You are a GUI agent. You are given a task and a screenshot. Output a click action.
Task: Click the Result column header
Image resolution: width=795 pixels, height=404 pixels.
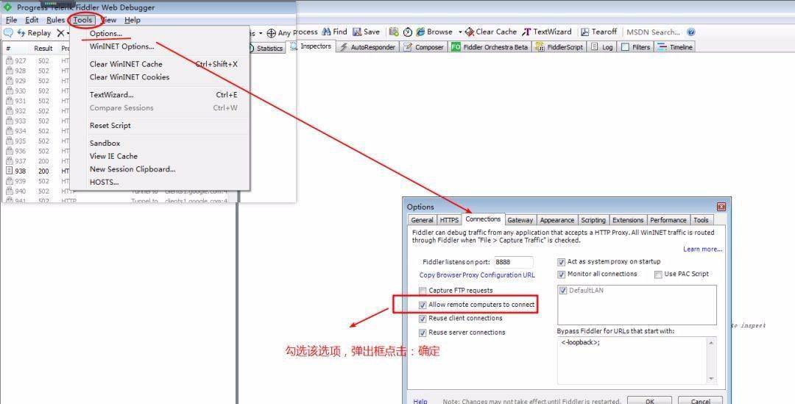43,49
